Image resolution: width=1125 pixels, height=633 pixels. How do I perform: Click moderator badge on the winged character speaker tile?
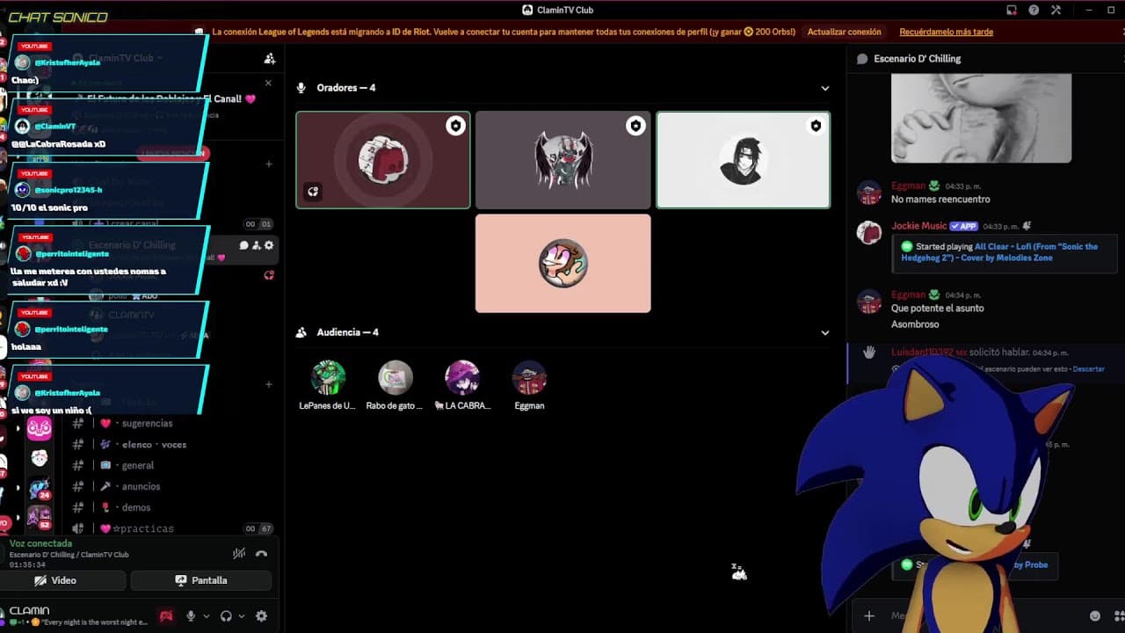pos(635,126)
